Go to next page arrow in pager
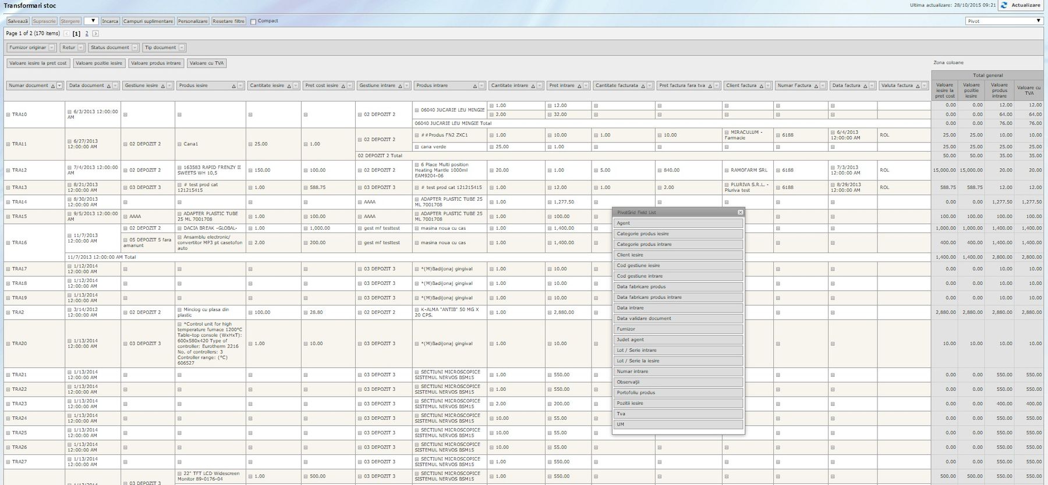This screenshot has width=1048, height=485. 95,34
